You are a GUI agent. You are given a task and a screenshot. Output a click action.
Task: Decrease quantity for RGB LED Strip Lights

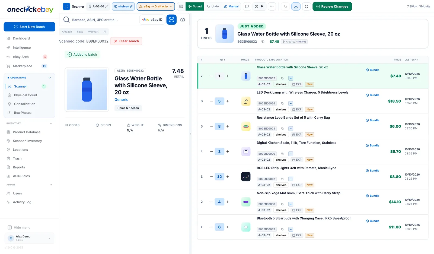(x=211, y=177)
